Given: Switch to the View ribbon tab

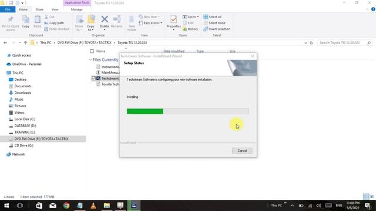Looking at the screenshot, I should [x=55, y=9].
